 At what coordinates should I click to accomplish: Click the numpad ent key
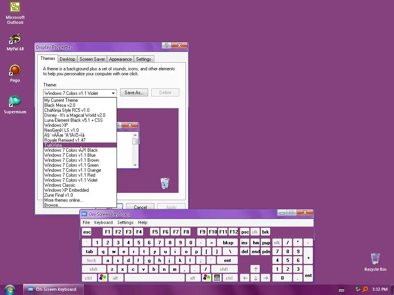308,273
